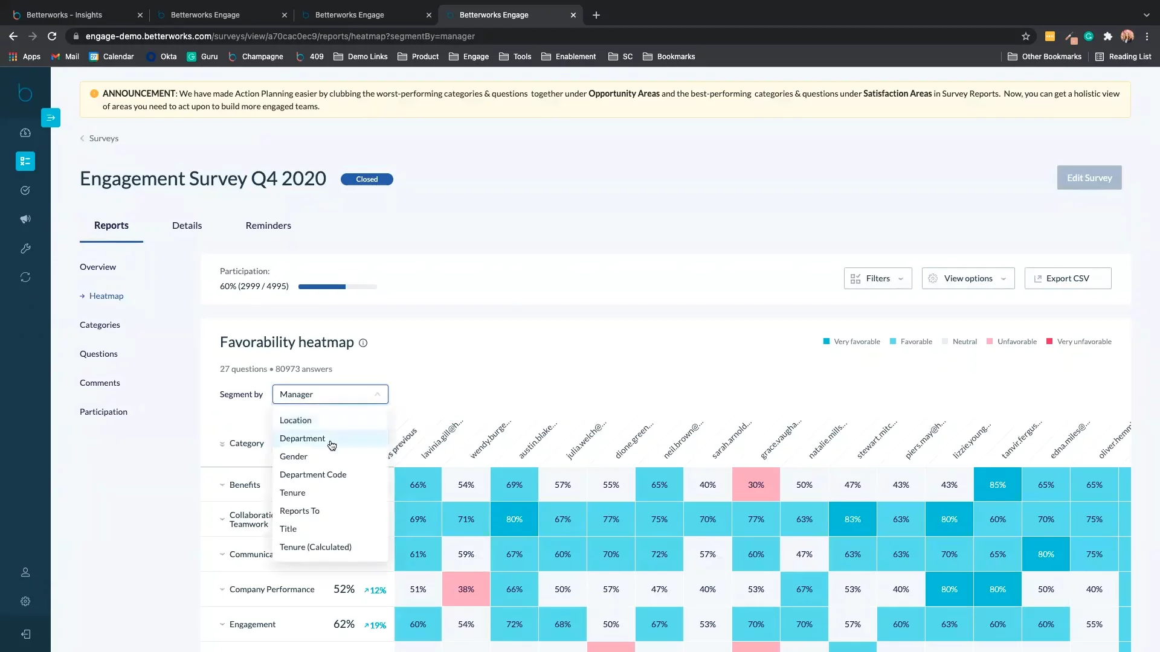Click the sync refresh sidebar icon
The height and width of the screenshot is (652, 1160).
(x=25, y=277)
